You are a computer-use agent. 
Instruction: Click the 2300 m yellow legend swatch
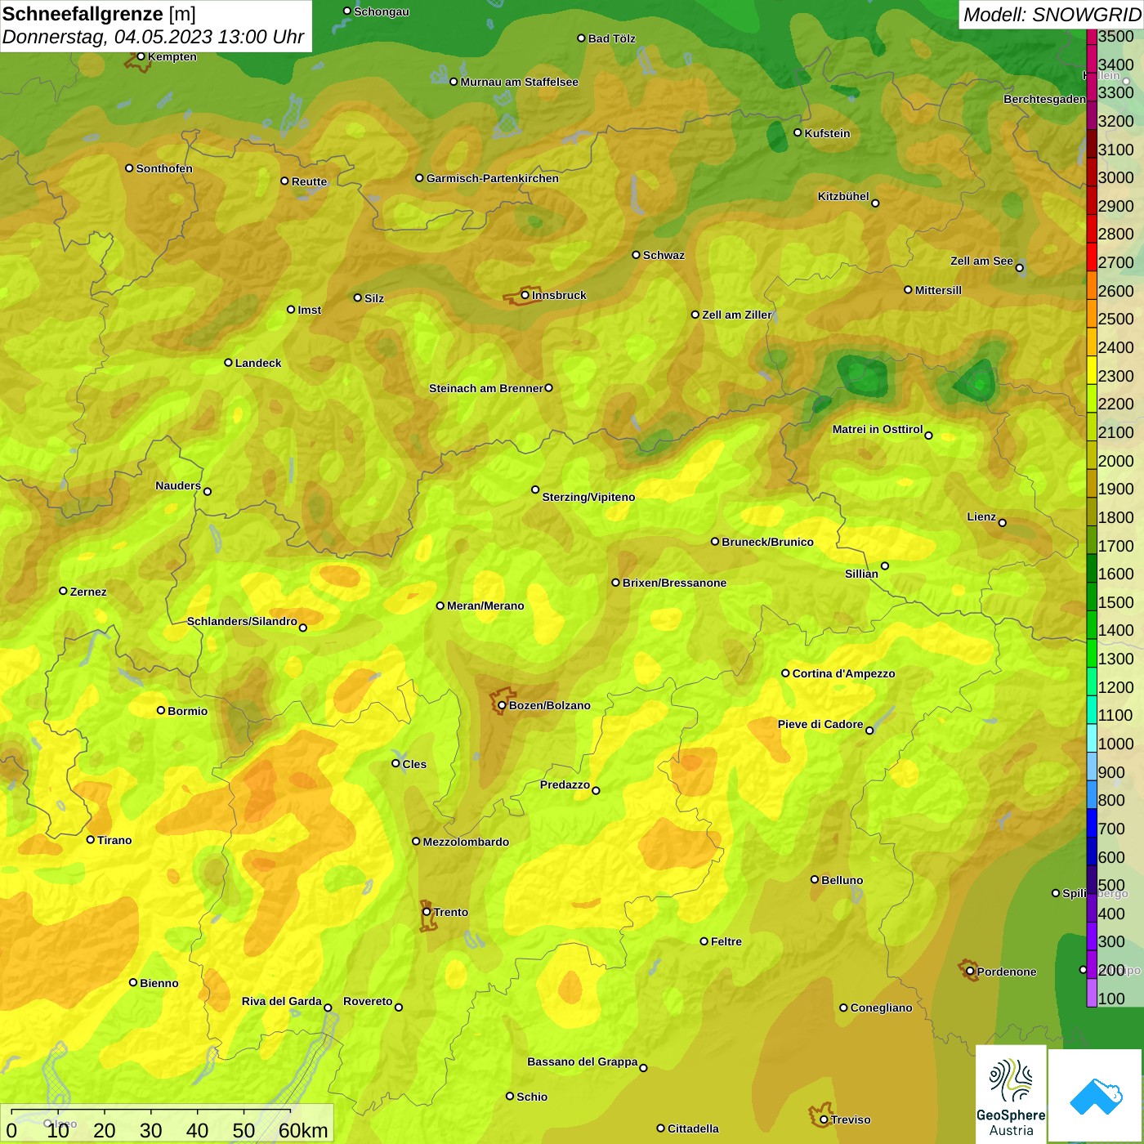coord(1091,369)
